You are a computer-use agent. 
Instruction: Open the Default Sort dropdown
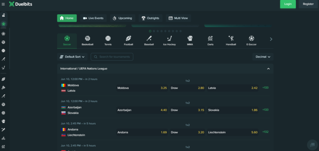pyautogui.click(x=72, y=57)
